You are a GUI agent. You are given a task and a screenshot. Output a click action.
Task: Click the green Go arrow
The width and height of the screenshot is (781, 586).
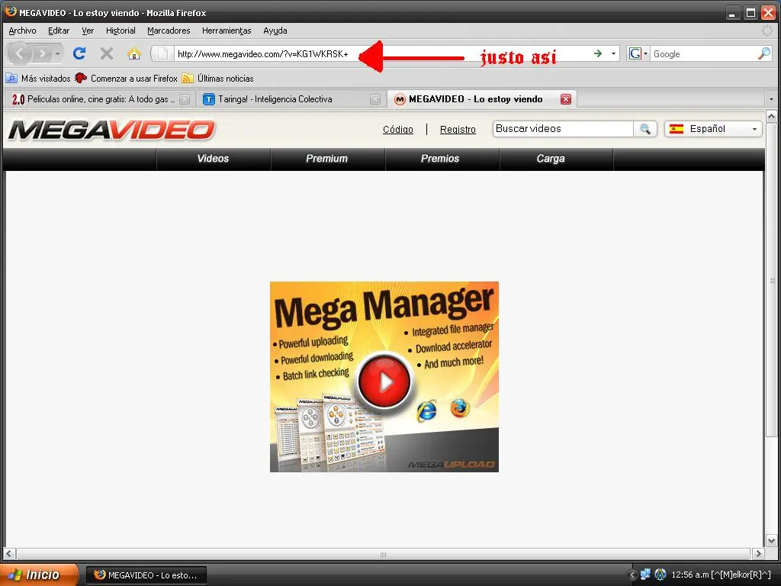[x=598, y=53]
